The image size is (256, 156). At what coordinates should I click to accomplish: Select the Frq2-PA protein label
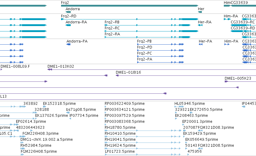click(x=145, y=59)
